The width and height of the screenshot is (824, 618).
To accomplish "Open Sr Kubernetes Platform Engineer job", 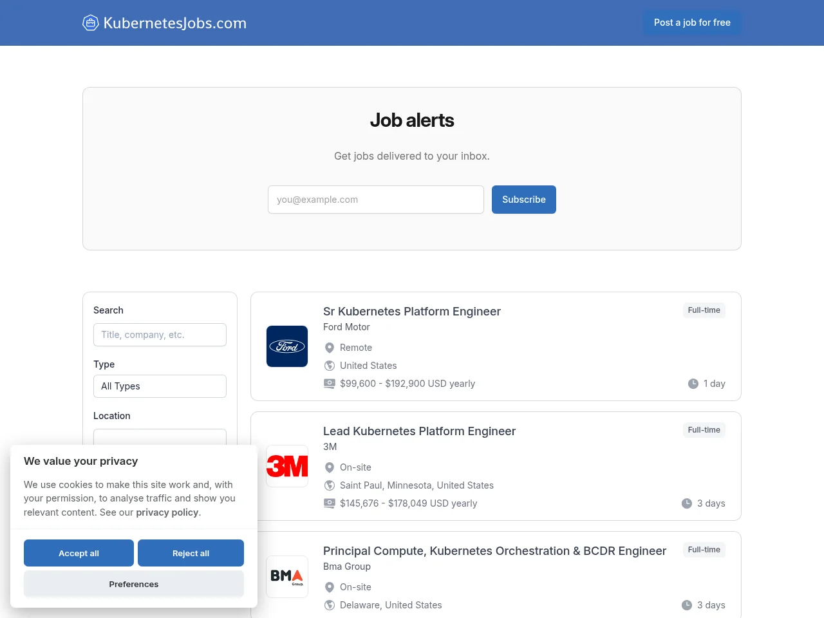I will pyautogui.click(x=412, y=312).
